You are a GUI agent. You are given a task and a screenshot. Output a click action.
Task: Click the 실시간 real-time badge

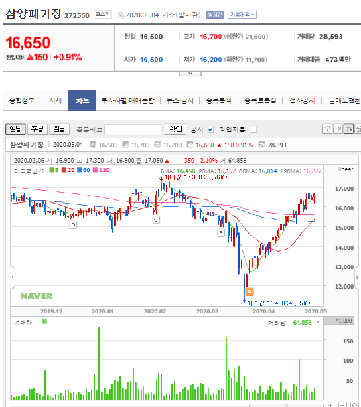pyautogui.click(x=215, y=15)
